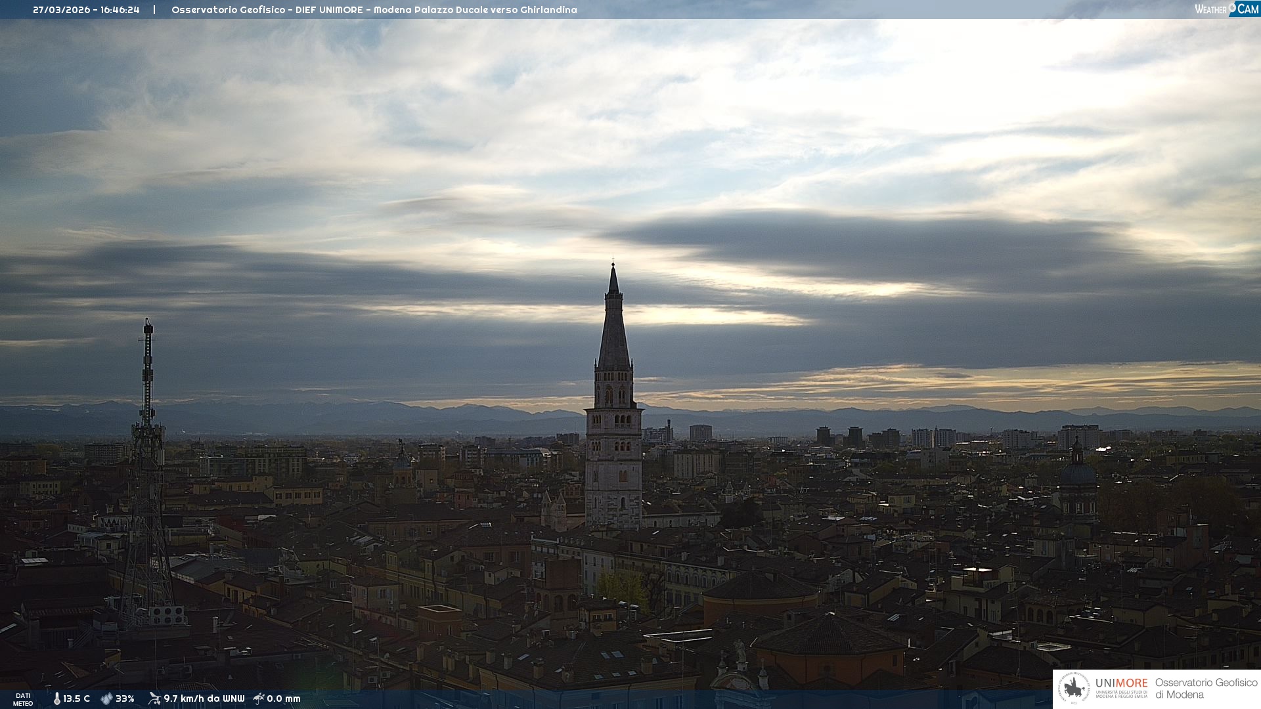The image size is (1261, 709).
Task: Click the camera lens in WeatherCam logo
Action: (1233, 8)
